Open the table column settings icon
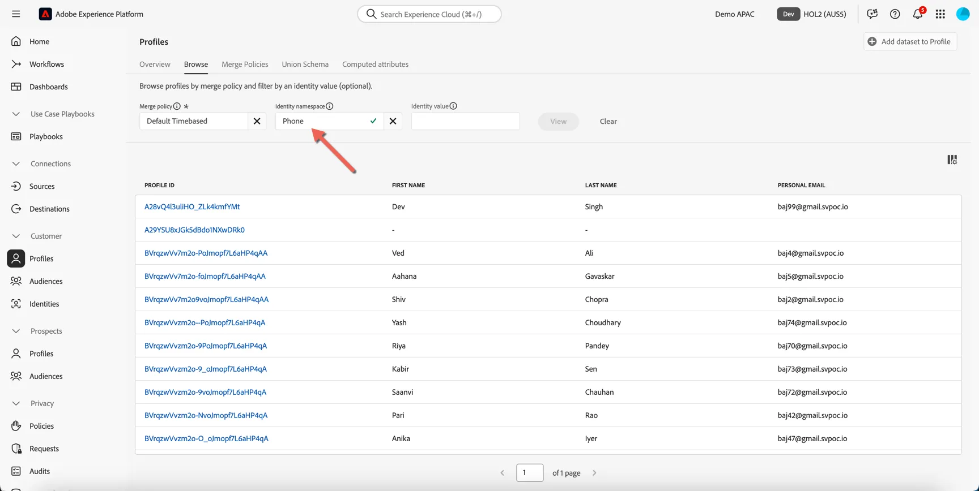Viewport: 979px width, 491px height. [952, 160]
